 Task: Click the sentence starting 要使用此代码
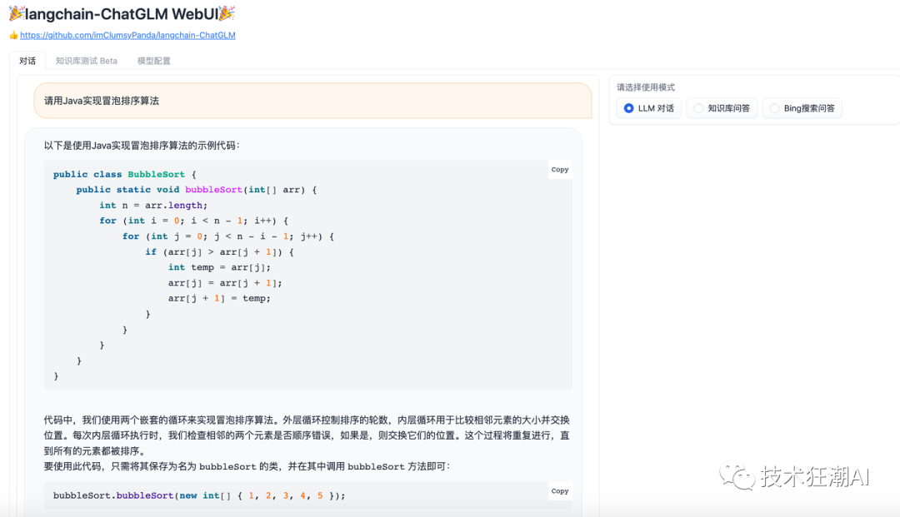point(247,466)
